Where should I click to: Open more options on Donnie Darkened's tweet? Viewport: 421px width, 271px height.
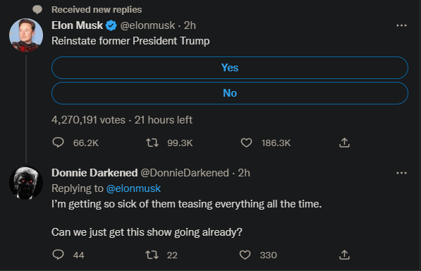click(401, 173)
